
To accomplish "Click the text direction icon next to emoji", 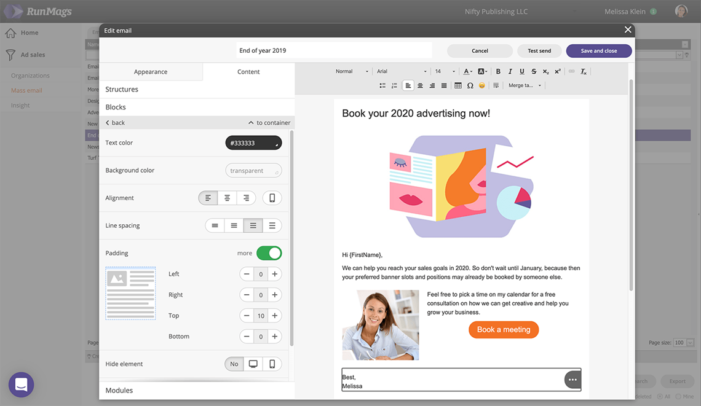I will click(x=496, y=85).
